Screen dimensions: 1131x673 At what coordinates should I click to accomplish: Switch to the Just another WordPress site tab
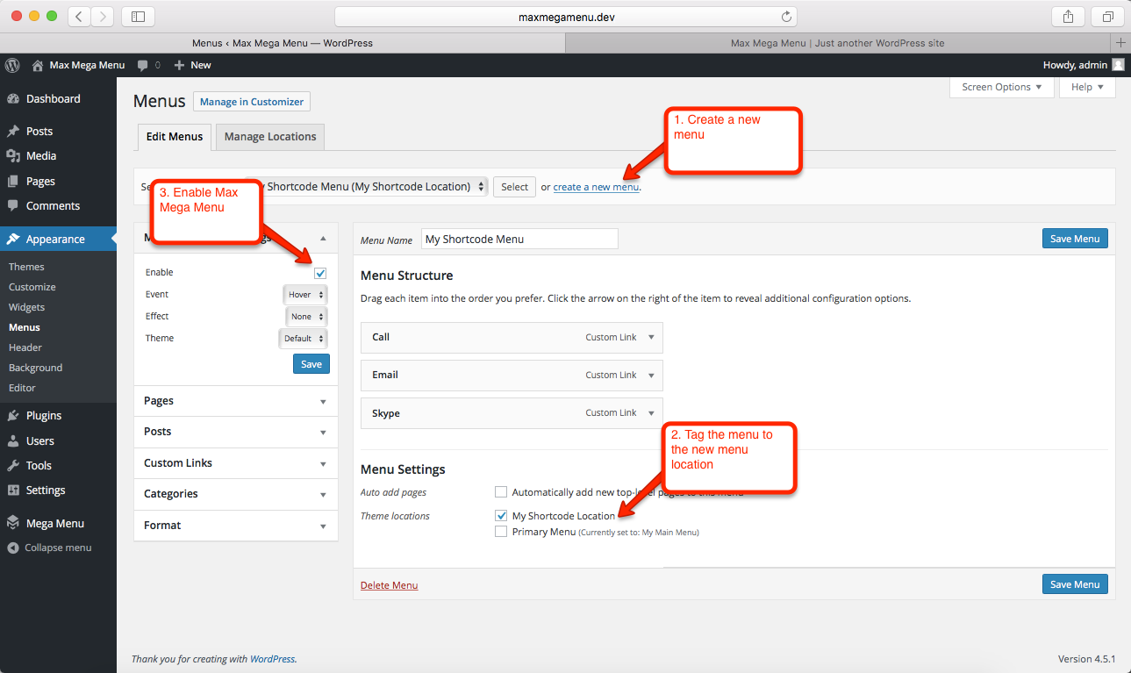pos(838,43)
